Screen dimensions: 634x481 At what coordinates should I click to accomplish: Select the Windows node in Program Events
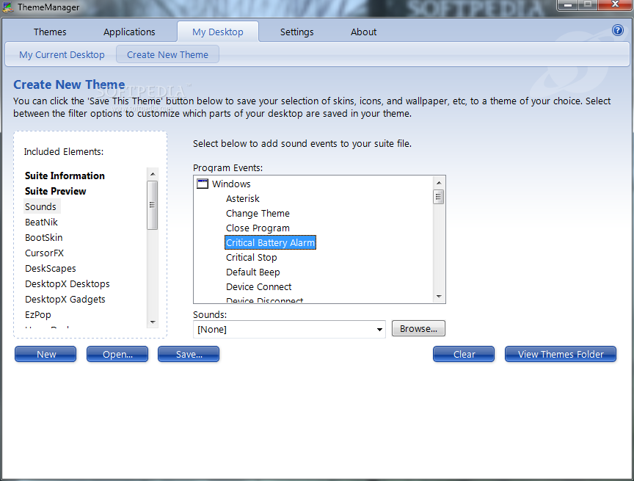231,184
